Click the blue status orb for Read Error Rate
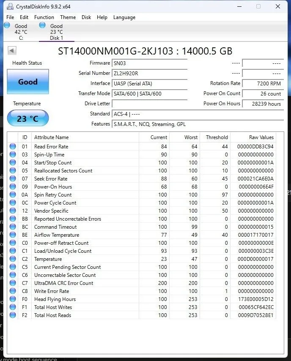The width and height of the screenshot is (291, 361). click(x=13, y=146)
